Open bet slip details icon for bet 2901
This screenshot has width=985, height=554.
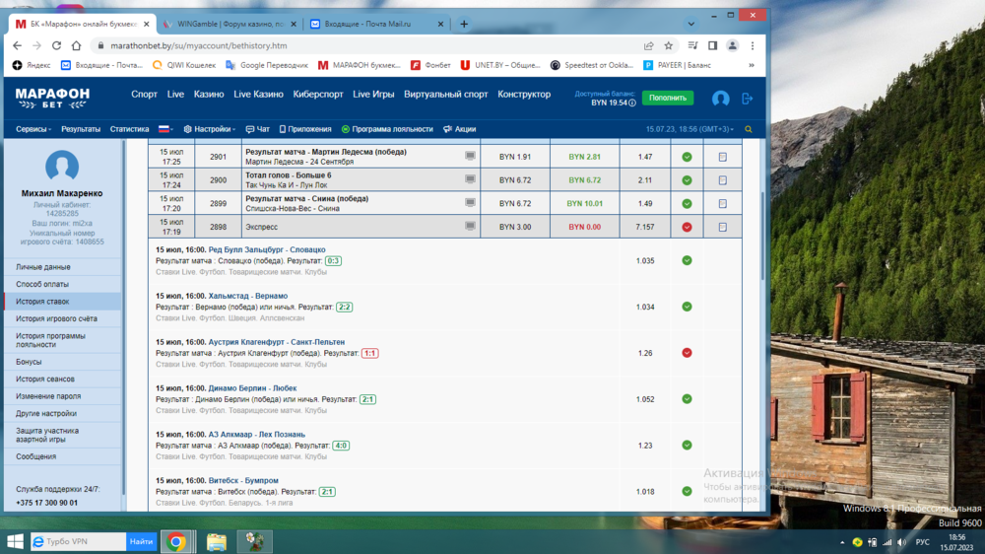(722, 157)
